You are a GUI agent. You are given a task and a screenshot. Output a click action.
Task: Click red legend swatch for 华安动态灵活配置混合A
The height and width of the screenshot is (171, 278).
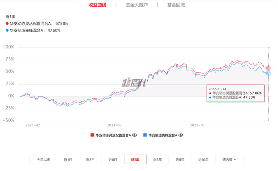tap(92, 135)
